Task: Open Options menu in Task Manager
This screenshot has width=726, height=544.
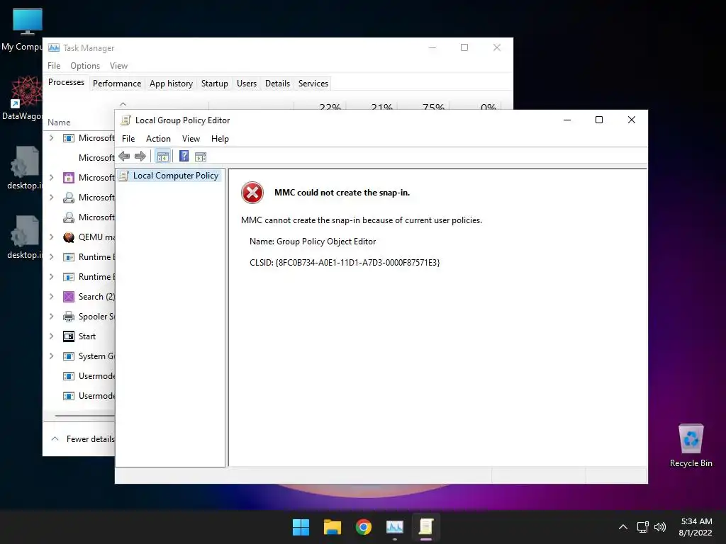Action: [x=85, y=66]
